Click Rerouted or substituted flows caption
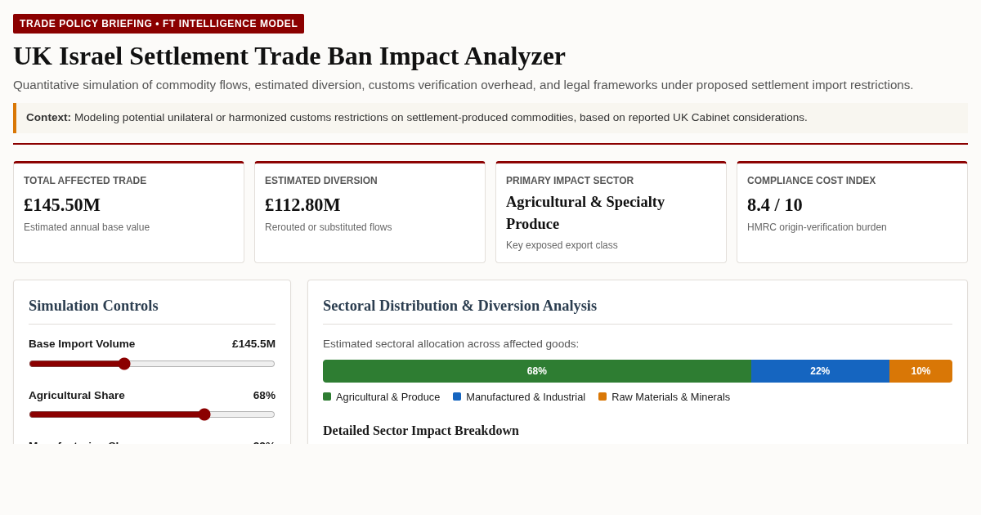This screenshot has width=981, height=515. coord(328,227)
